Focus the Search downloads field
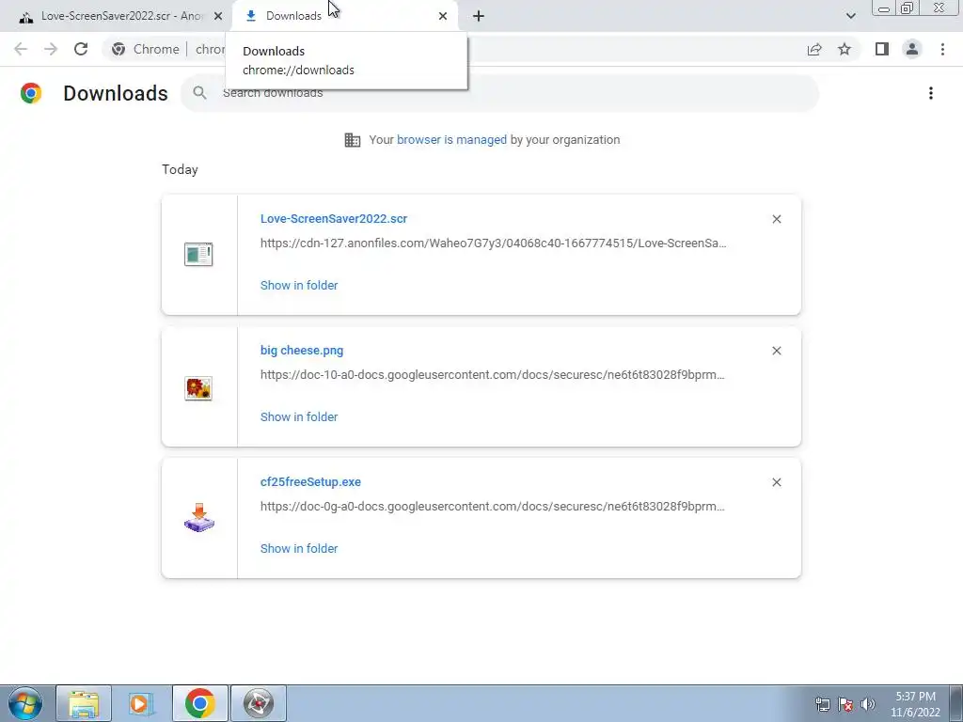The image size is (963, 722). (x=500, y=93)
